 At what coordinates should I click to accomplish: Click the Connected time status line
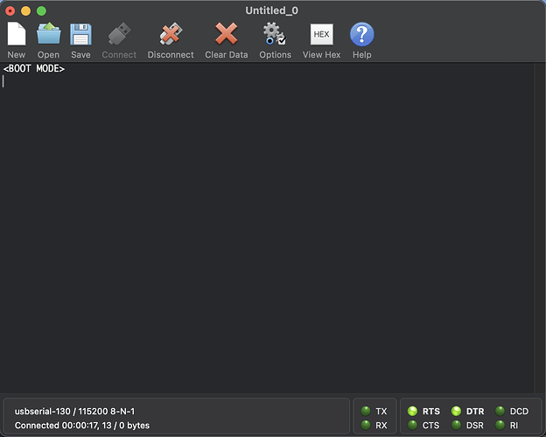pyautogui.click(x=82, y=426)
